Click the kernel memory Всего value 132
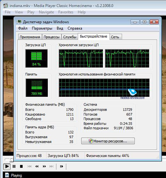The width and height of the screenshot is (166, 178). click(71, 132)
